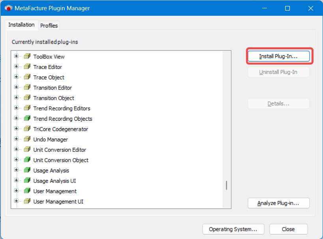Image resolution: width=323 pixels, height=239 pixels.
Task: Minimize the Plugin Manager window
Action: click(x=265, y=8)
